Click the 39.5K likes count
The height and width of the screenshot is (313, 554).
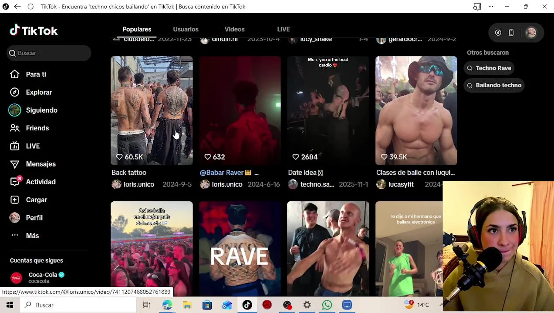pyautogui.click(x=394, y=157)
